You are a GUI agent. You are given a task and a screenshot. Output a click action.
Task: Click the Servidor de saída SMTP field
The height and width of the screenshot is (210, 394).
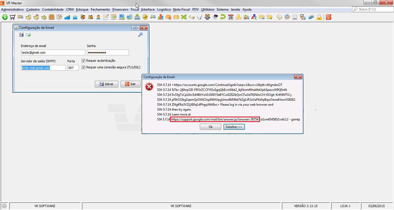43,68
